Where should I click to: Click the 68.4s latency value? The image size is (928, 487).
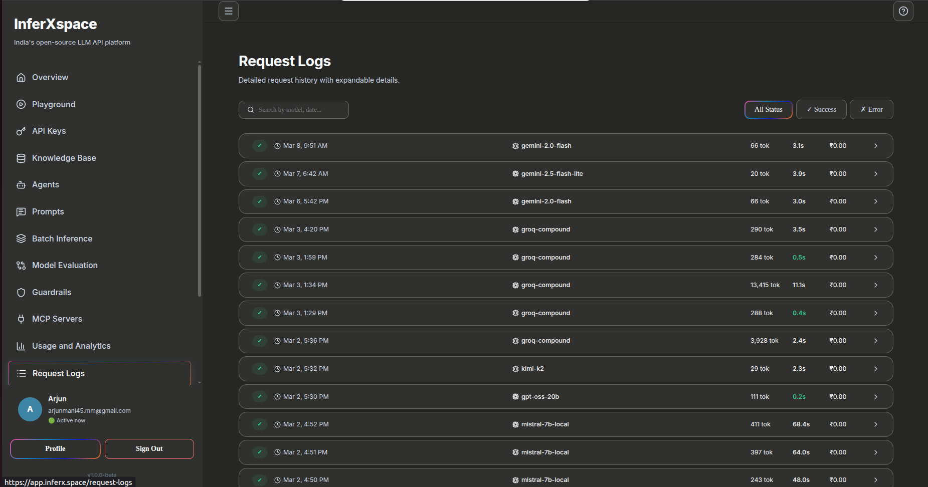[x=801, y=424]
